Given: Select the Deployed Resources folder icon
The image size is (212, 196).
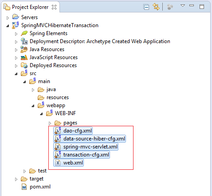Looking at the screenshot, I should (24, 65).
